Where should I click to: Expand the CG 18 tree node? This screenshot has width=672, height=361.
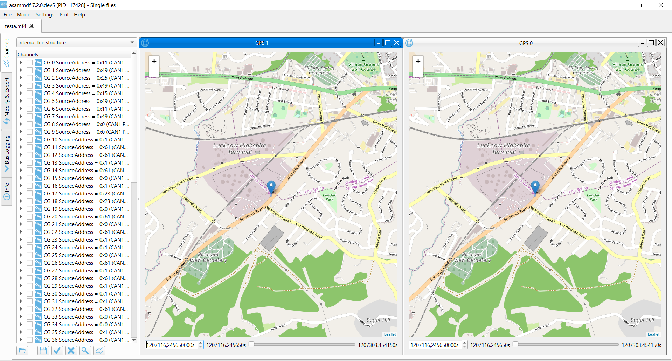point(21,201)
